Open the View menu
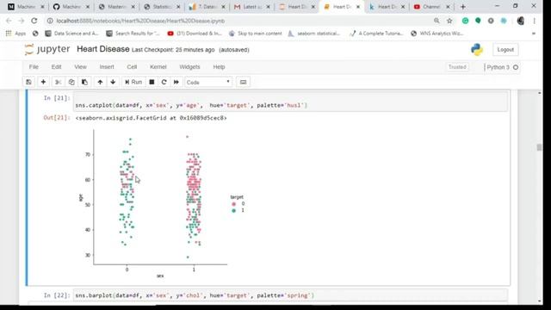551x310 pixels. [80, 67]
